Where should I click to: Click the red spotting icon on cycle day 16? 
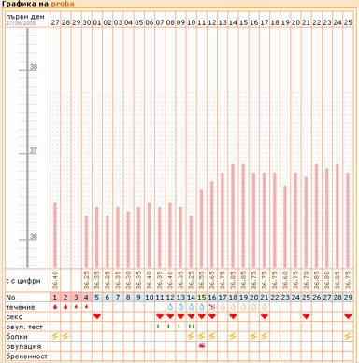[212, 307]
